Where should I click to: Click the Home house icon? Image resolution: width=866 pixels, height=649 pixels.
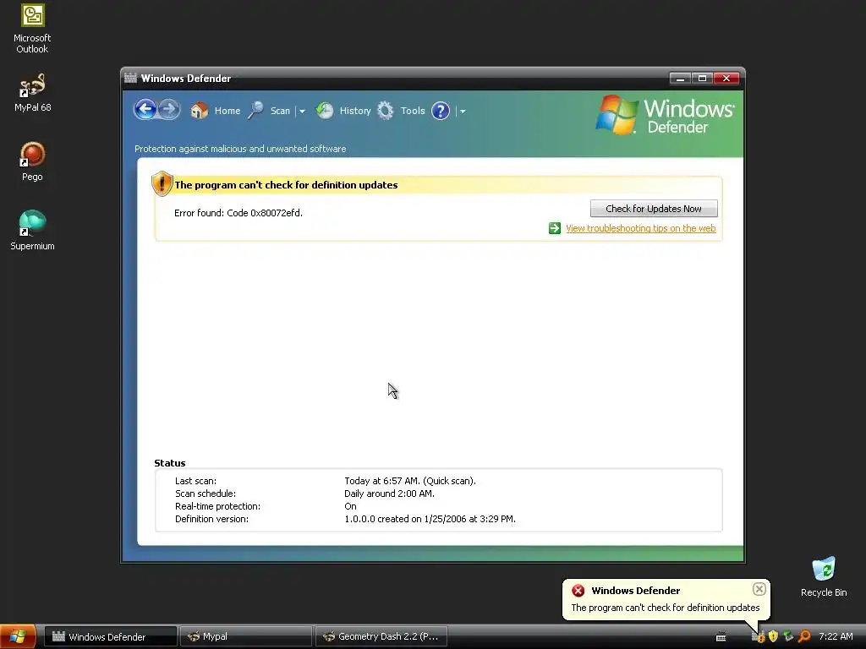click(x=199, y=111)
